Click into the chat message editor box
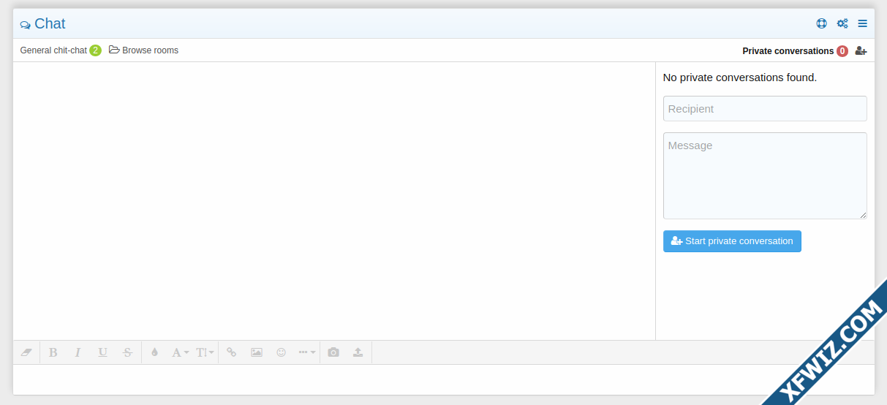 (x=444, y=379)
